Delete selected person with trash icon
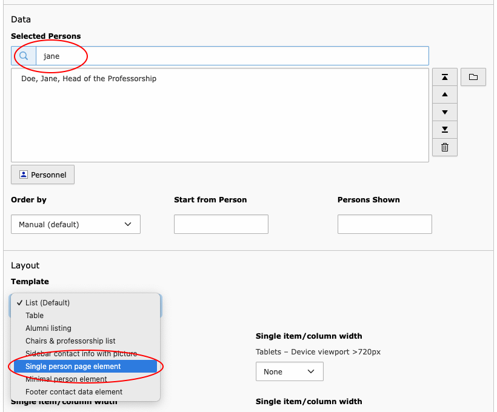 444,147
